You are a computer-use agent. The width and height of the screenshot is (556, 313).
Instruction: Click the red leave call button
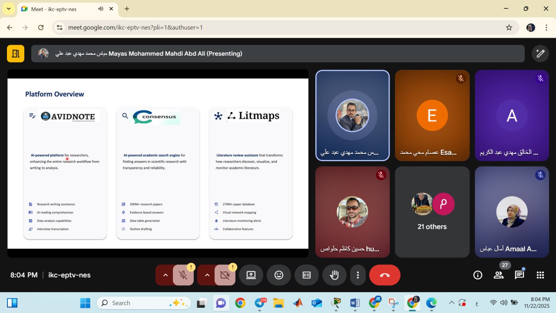click(x=384, y=275)
